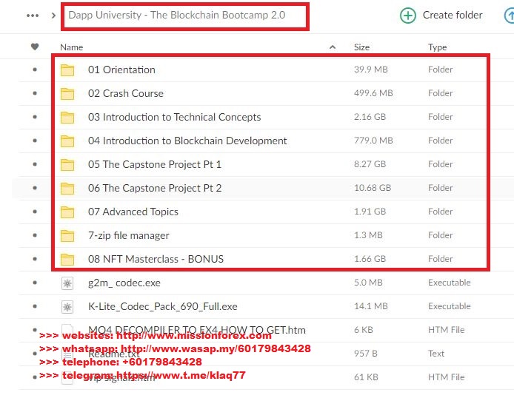Open the 07 Advanced Topics folder
Screen dimensions: 514x415
[x=133, y=212]
